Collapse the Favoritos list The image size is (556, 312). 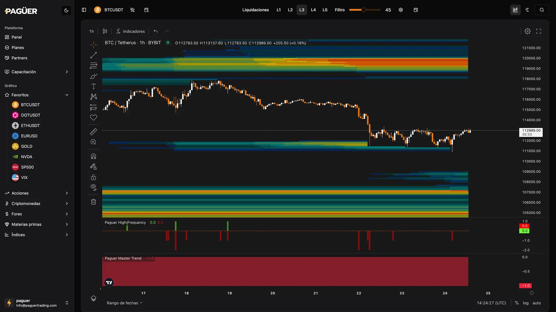[36, 95]
